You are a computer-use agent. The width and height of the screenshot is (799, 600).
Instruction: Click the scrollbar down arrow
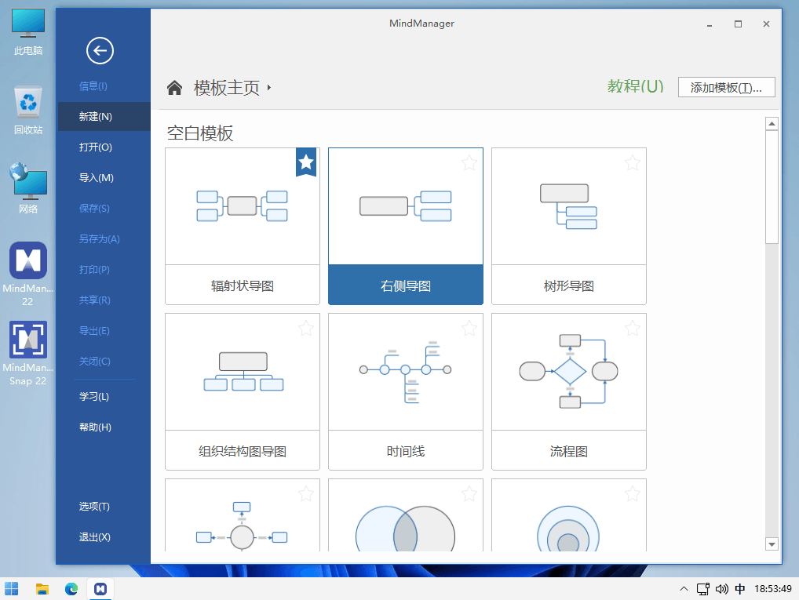772,544
